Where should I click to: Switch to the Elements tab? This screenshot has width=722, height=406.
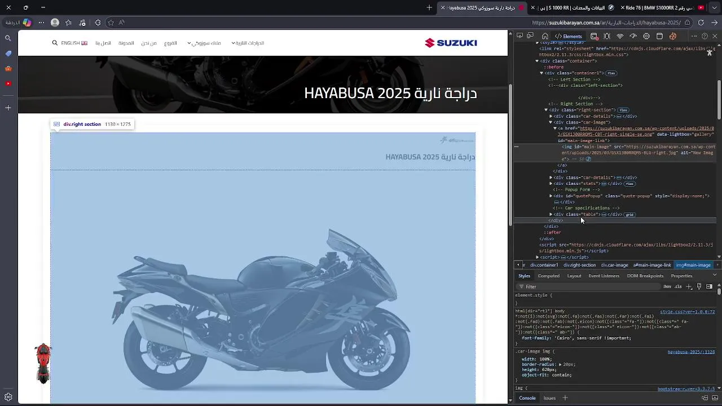(569, 36)
